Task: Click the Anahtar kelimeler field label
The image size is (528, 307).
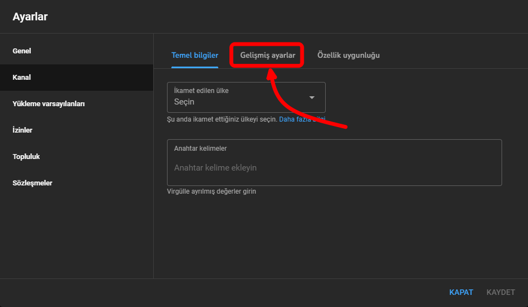Action: point(201,149)
